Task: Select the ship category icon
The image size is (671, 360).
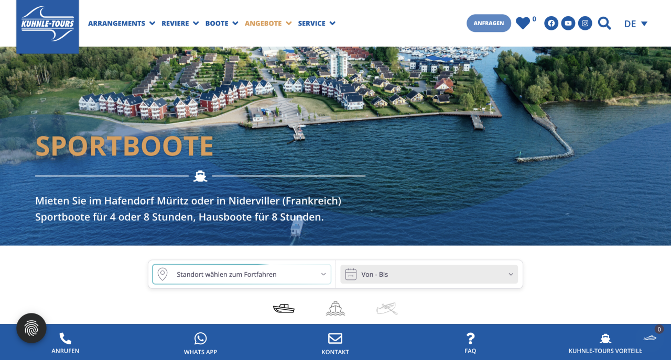Action: [x=335, y=308]
